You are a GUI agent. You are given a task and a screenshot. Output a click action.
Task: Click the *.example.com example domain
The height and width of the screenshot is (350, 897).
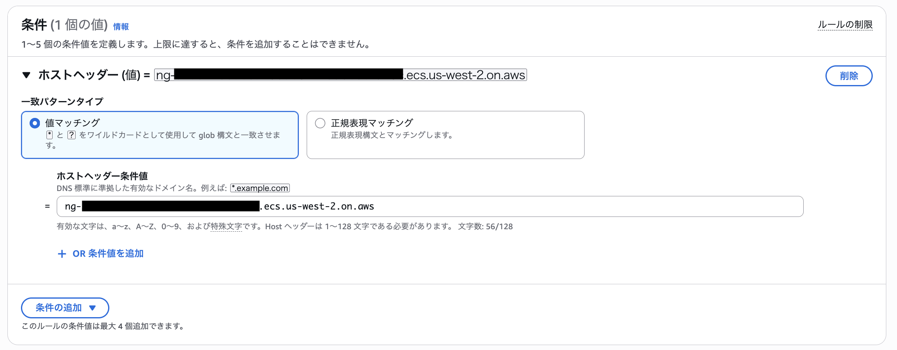pos(260,188)
